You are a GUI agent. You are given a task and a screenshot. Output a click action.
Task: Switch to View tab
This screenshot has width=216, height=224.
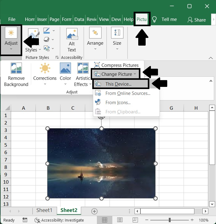104,19
